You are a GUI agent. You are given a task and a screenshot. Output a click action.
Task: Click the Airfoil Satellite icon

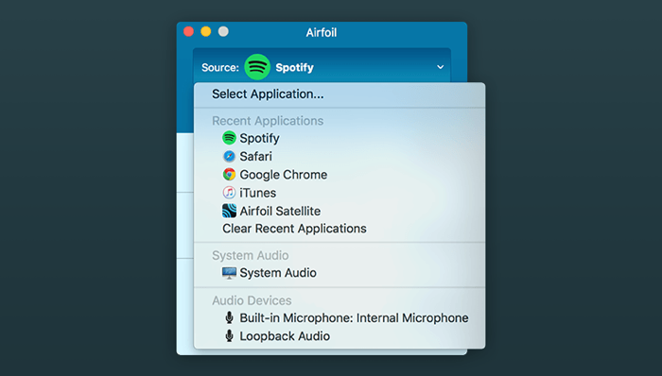click(229, 211)
